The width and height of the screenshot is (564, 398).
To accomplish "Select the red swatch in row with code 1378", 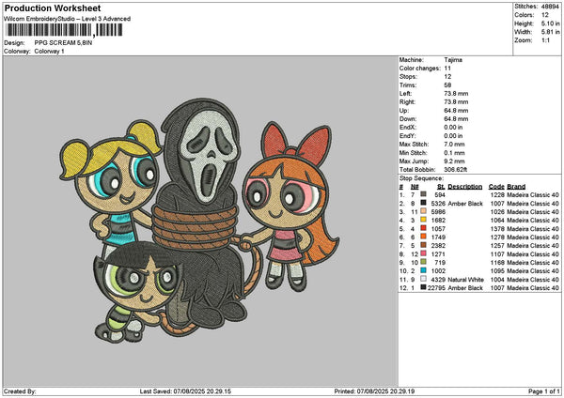I will pyautogui.click(x=423, y=228).
